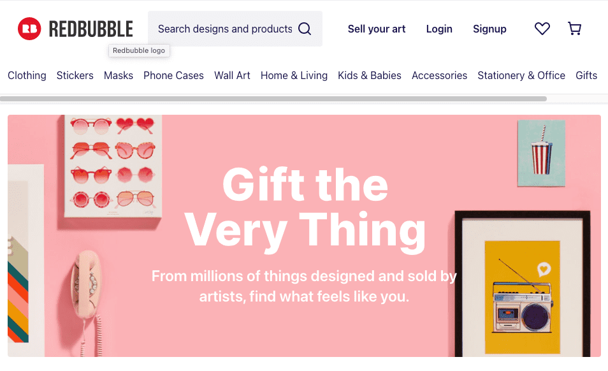608x371 pixels.
Task: Click the Signup link
Action: point(489,29)
